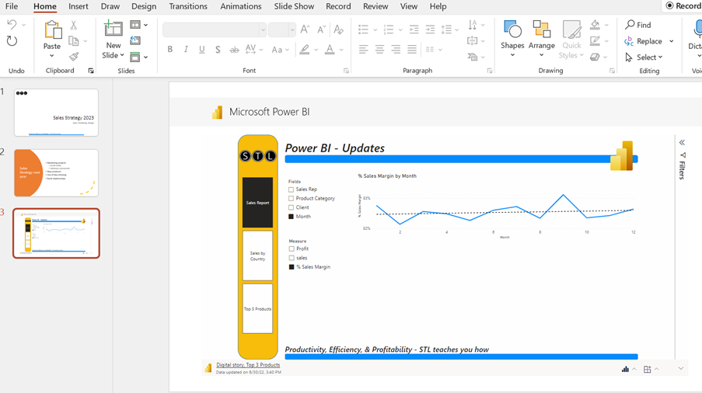Center align text
Viewport: 702px width, 393px height.
379,49
